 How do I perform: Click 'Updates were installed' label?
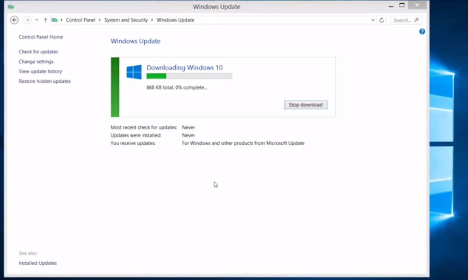(136, 135)
